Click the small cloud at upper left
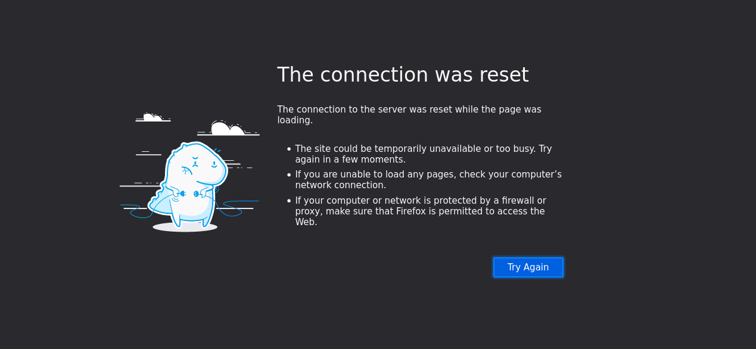This screenshot has height=349, width=756. (153, 117)
